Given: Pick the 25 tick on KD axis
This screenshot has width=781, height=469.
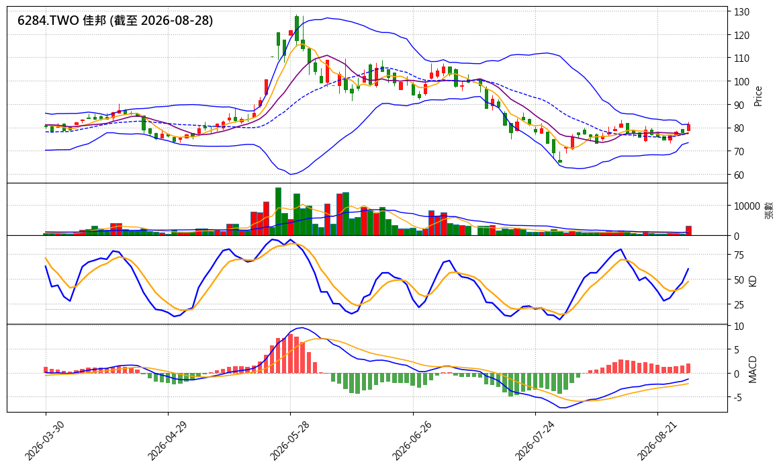Looking at the screenshot, I should 739,304.
